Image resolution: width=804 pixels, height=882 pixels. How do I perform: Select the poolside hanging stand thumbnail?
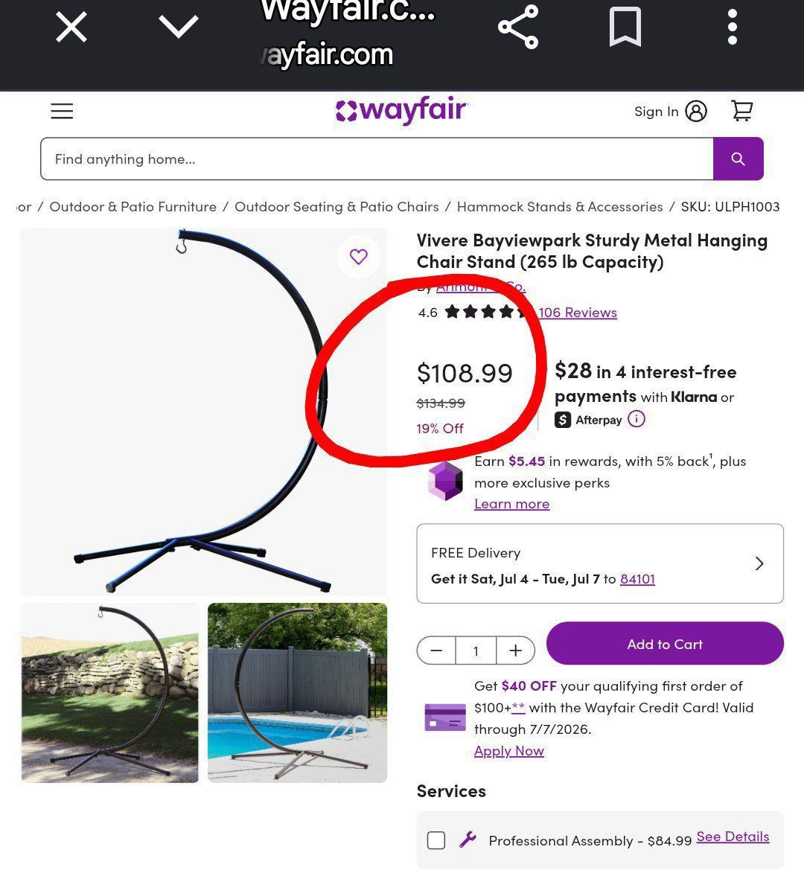tap(297, 692)
